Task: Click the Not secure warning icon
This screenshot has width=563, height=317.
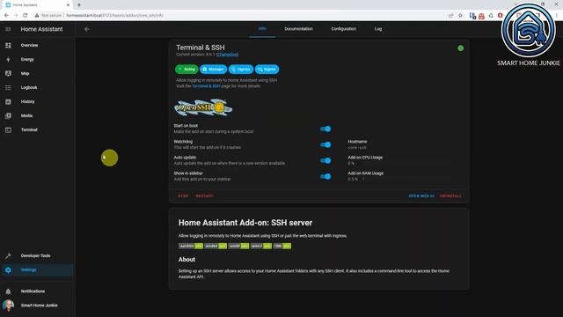Action: pos(37,16)
